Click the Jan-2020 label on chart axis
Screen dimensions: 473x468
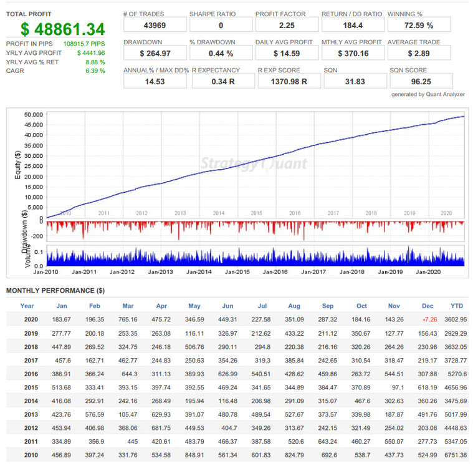428,272
